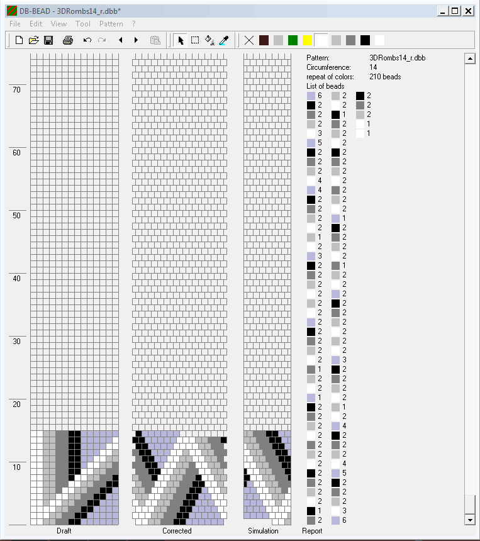This screenshot has height=541, width=480.
Task: Select the empty X color swatch
Action: click(x=249, y=40)
